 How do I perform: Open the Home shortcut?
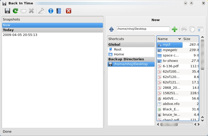tap(119, 54)
